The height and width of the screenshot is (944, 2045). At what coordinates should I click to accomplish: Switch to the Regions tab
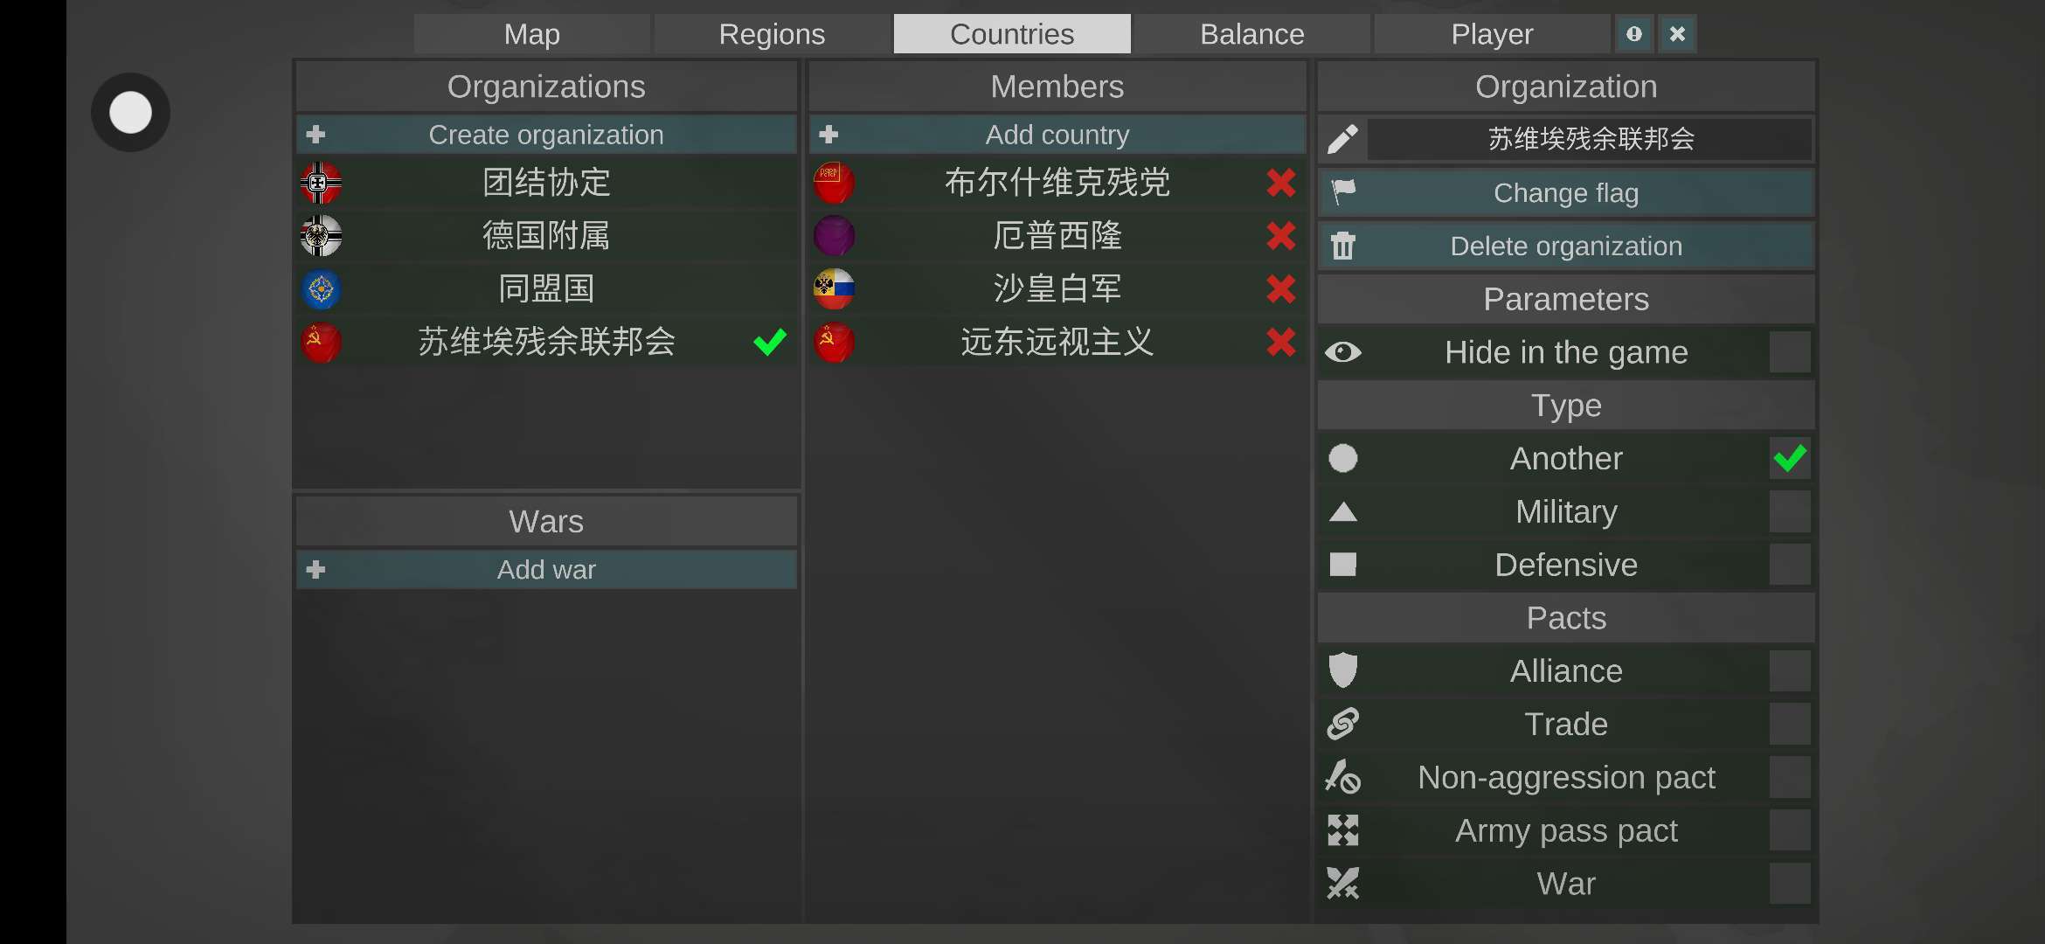pos(772,34)
